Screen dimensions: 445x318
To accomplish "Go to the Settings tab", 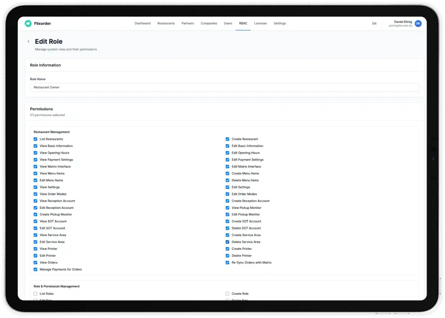I will tap(279, 24).
